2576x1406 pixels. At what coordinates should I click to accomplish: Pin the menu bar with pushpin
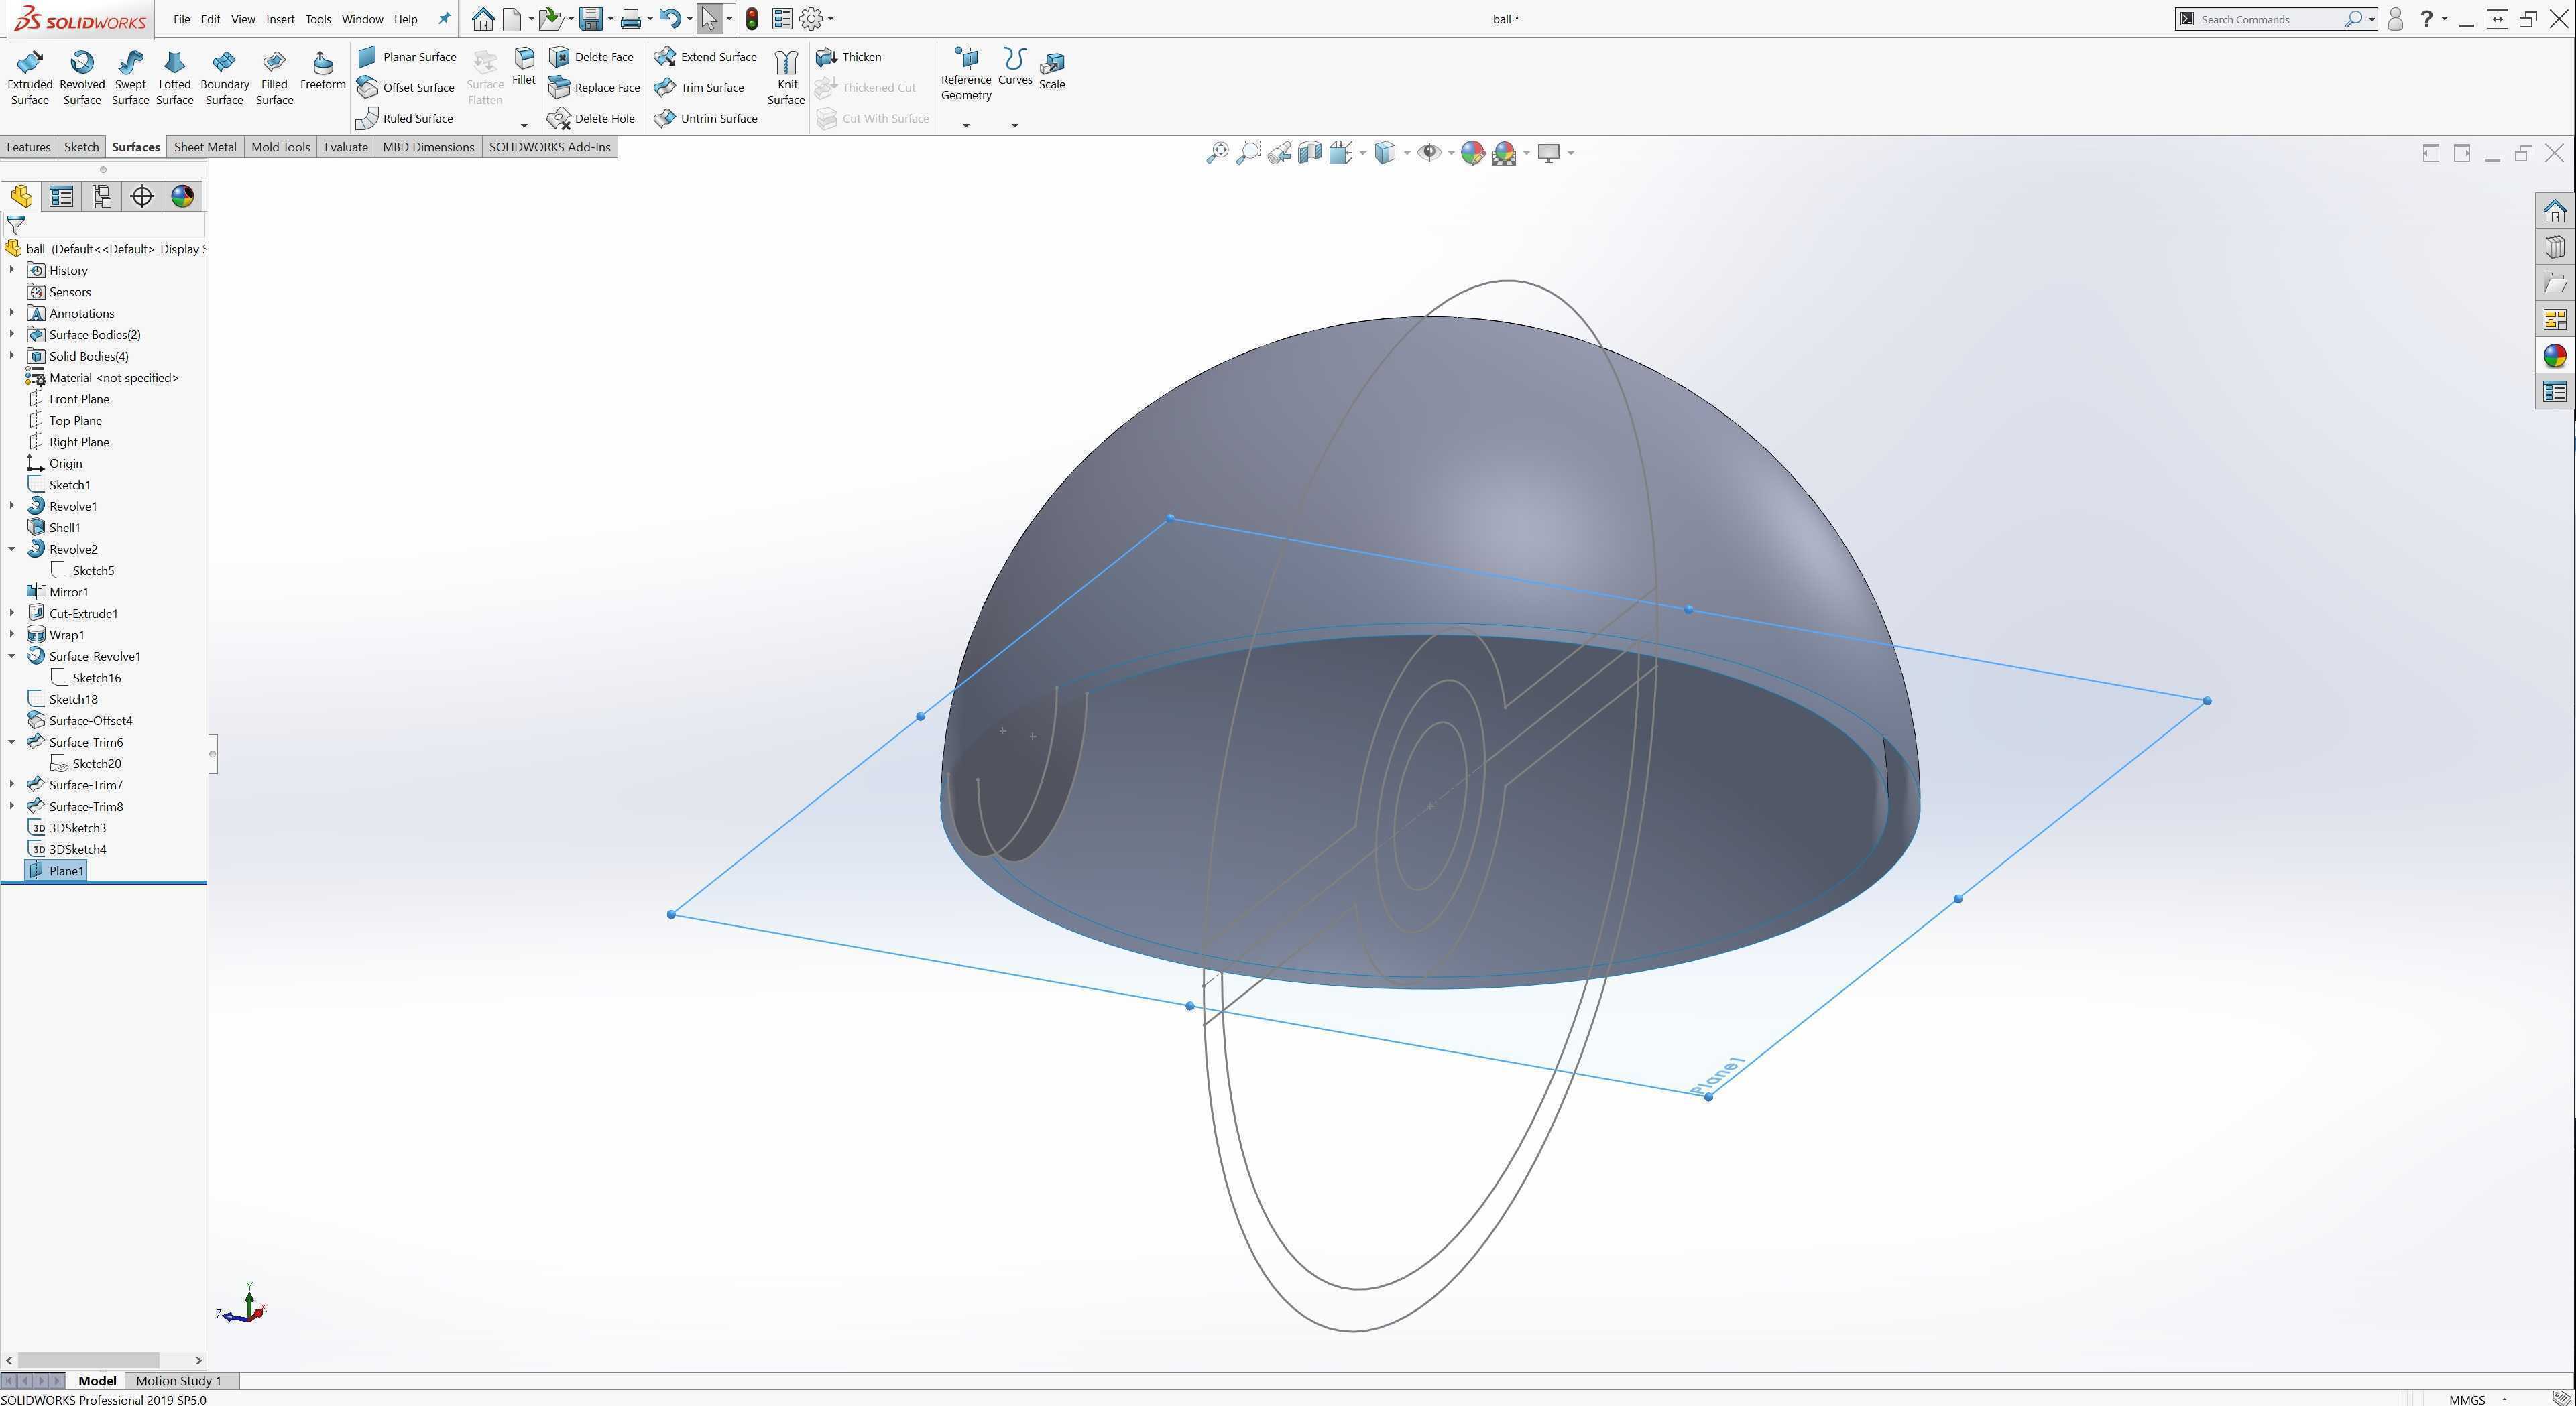pyautogui.click(x=444, y=19)
